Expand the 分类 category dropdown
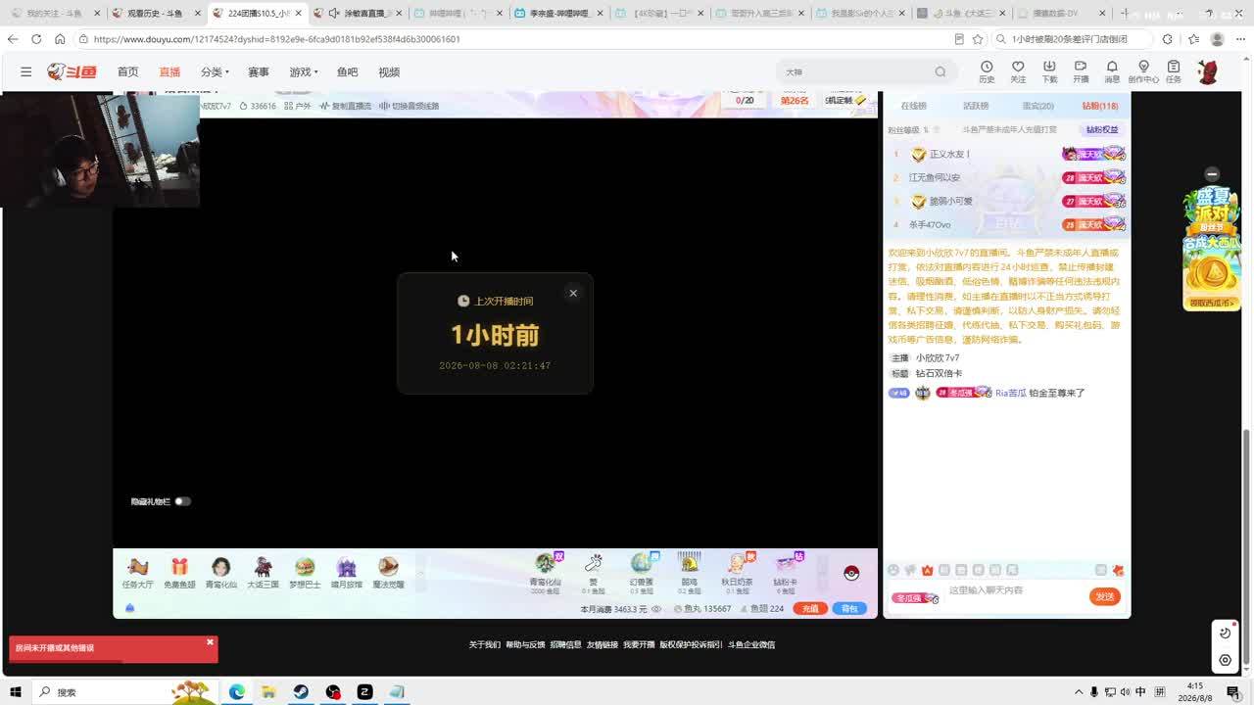The width and height of the screenshot is (1254, 705). [215, 71]
